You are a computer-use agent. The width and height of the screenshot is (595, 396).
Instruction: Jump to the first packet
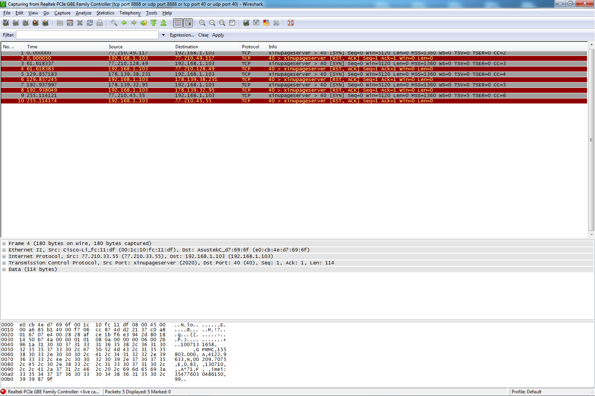(154, 23)
